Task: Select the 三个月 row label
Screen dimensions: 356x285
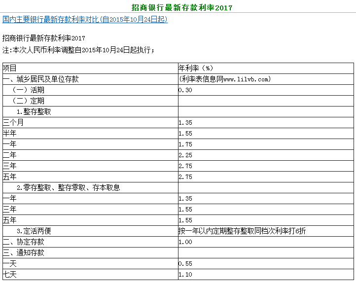Action: [x=13, y=123]
